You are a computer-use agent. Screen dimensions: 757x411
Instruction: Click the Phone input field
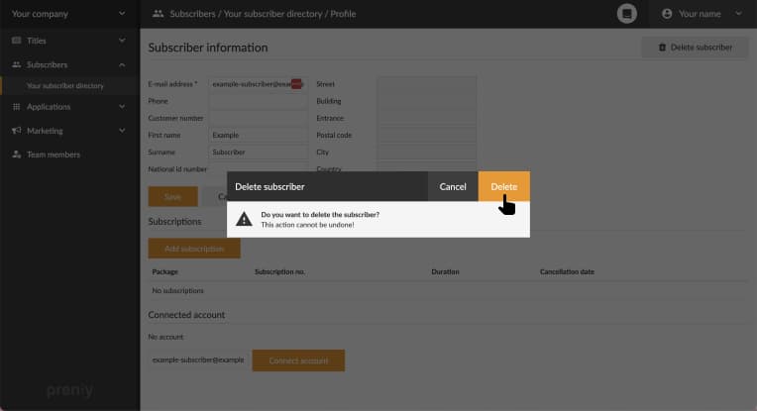[x=259, y=101]
